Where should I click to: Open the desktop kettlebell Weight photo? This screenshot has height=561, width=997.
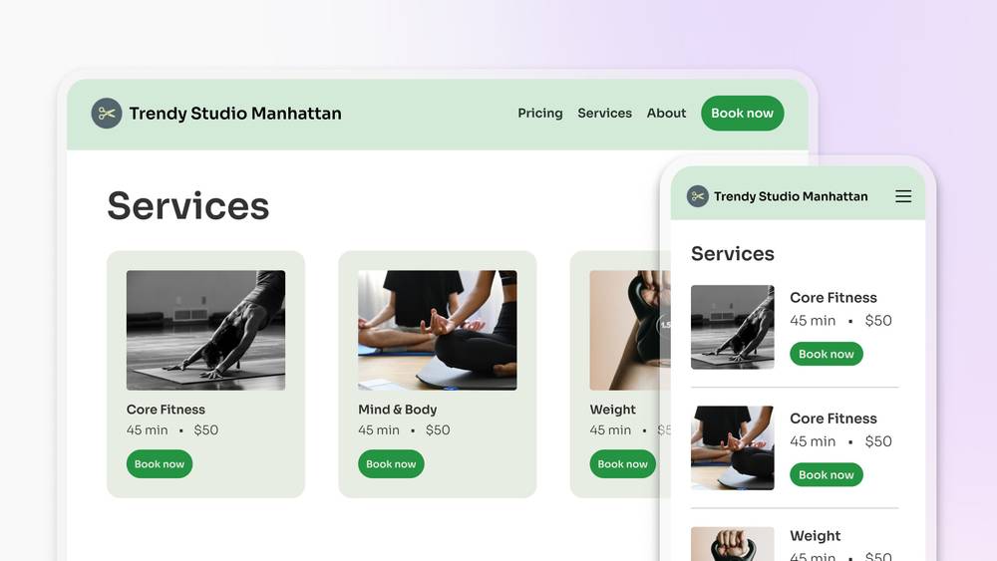point(629,331)
